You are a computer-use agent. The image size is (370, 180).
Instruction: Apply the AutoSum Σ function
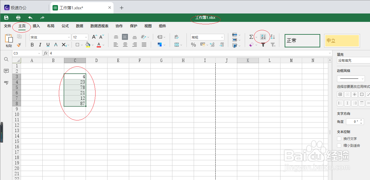(251, 37)
